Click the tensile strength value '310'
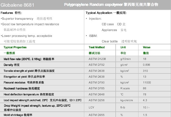The height and width of the screenshot is (117, 171). coord(145,71)
